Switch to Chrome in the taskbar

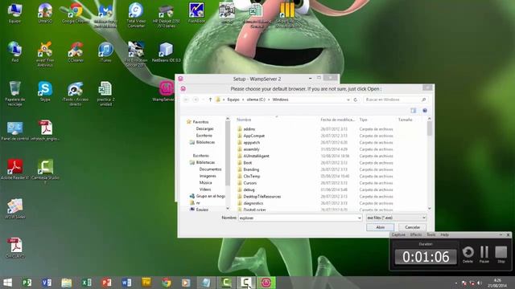point(167,283)
